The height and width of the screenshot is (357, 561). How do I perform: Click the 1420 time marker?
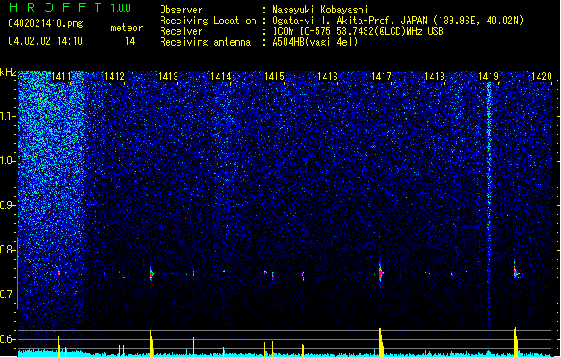click(x=541, y=77)
